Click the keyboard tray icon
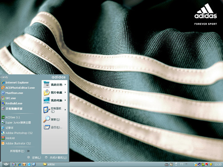 point(166,164)
